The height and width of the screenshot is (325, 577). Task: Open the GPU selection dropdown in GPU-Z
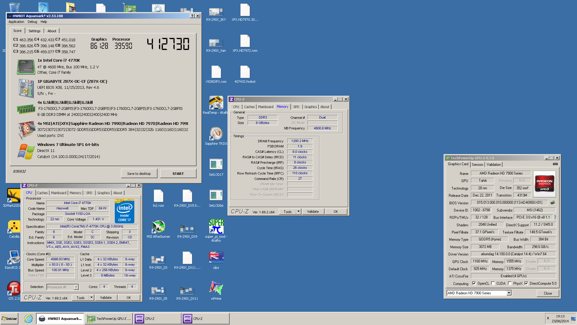click(x=509, y=293)
